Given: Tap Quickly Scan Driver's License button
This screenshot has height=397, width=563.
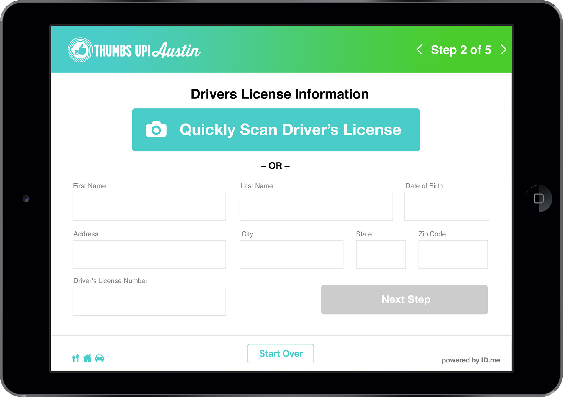Looking at the screenshot, I should pyautogui.click(x=276, y=130).
